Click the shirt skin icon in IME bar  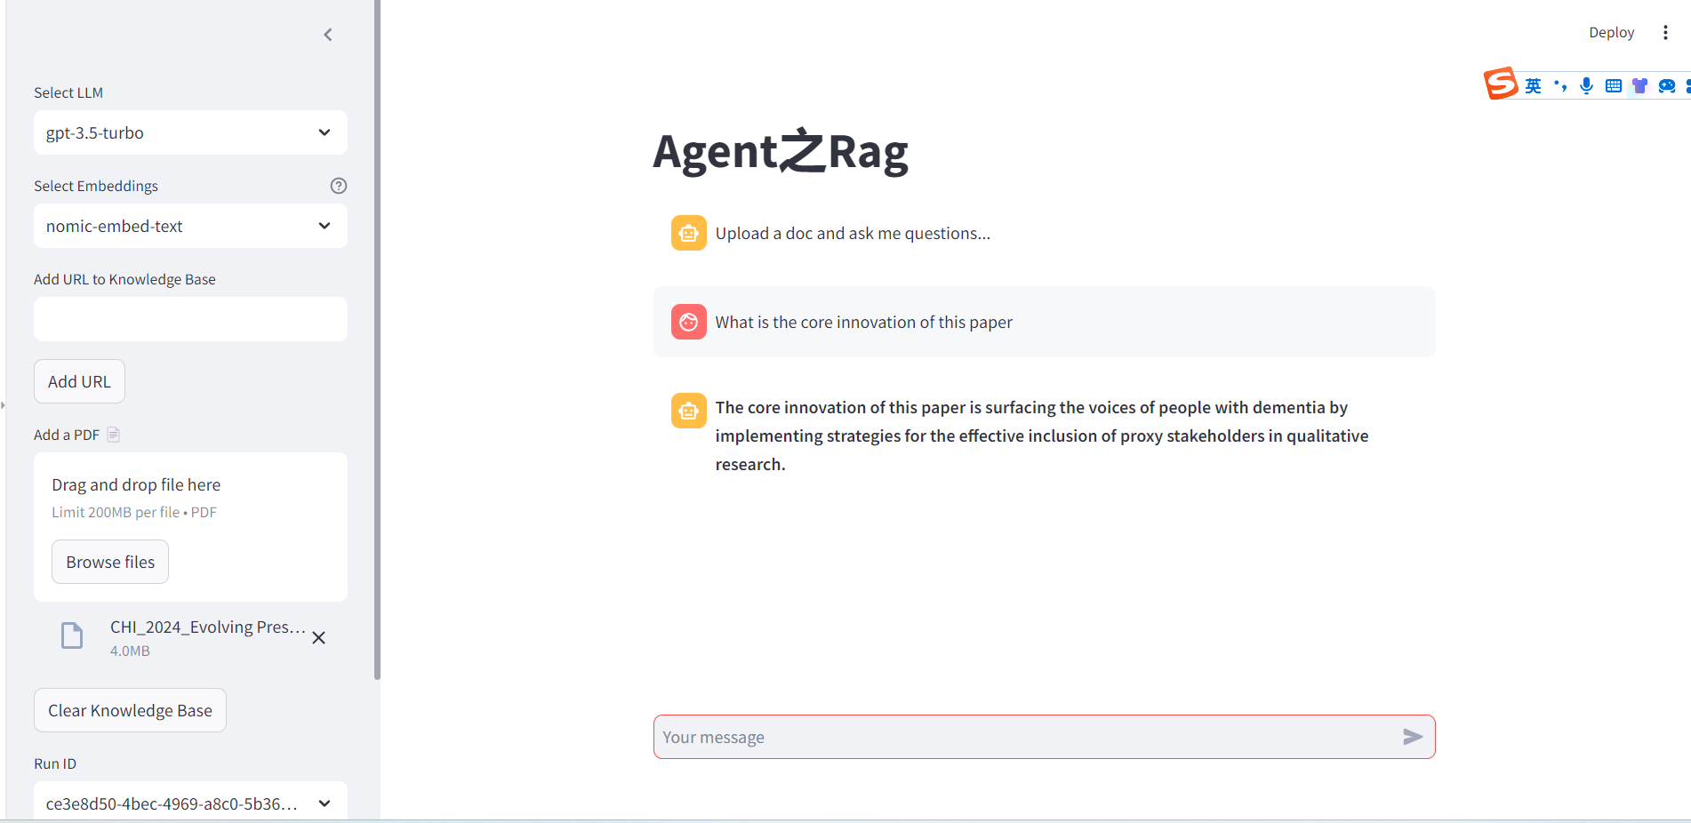[x=1639, y=85]
